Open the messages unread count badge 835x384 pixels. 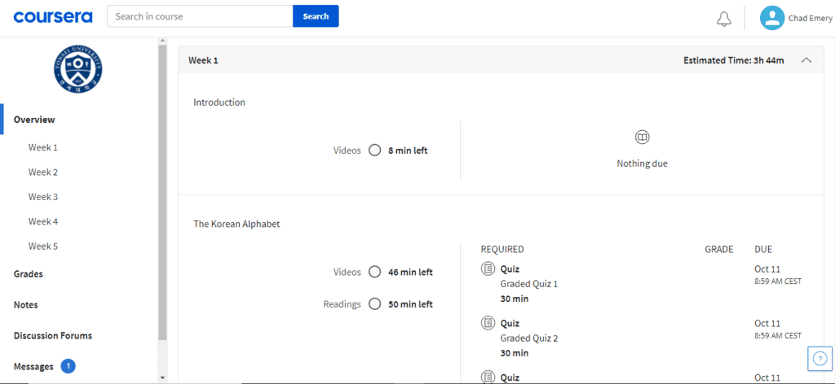[68, 367]
